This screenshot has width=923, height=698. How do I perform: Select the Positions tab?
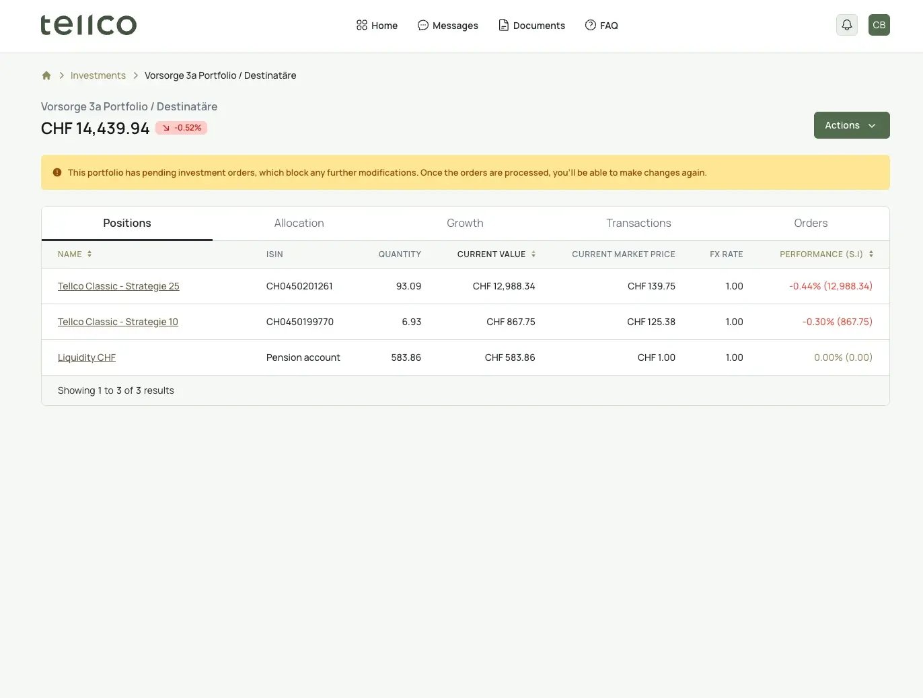point(127,223)
